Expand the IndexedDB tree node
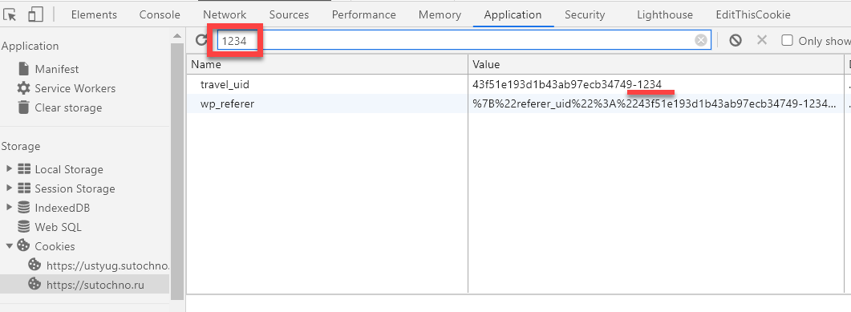Viewport: 851px width, 312px height. point(9,208)
